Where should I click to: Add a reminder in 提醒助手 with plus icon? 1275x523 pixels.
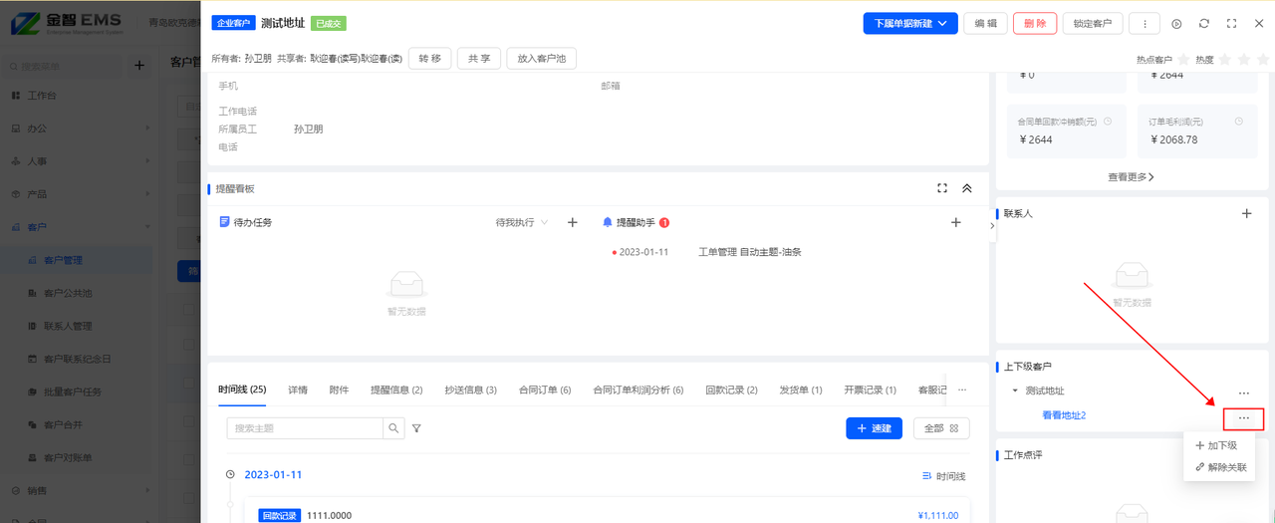[x=956, y=222]
